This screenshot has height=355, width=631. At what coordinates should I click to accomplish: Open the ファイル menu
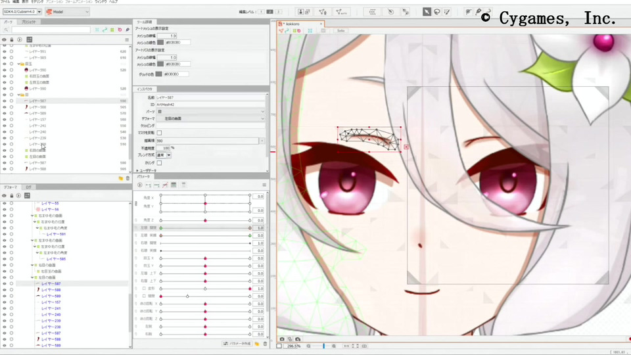click(5, 1)
